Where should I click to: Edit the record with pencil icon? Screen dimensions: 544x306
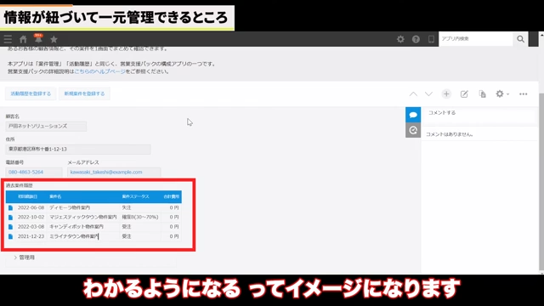tap(464, 94)
